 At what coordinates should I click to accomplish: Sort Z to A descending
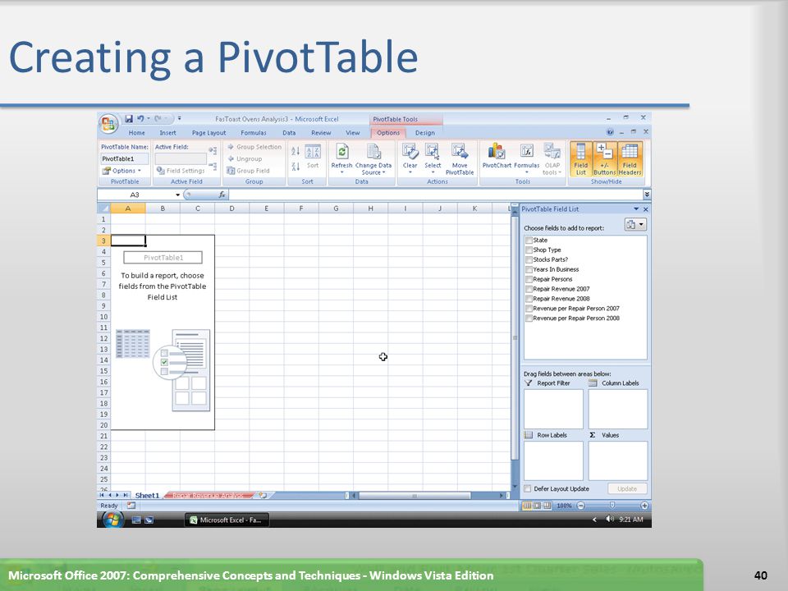pos(295,167)
